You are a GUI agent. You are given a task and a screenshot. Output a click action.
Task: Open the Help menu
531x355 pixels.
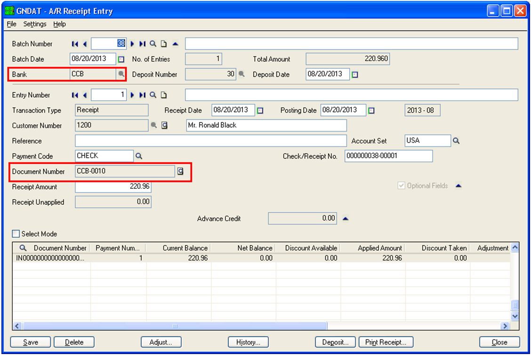(60, 24)
